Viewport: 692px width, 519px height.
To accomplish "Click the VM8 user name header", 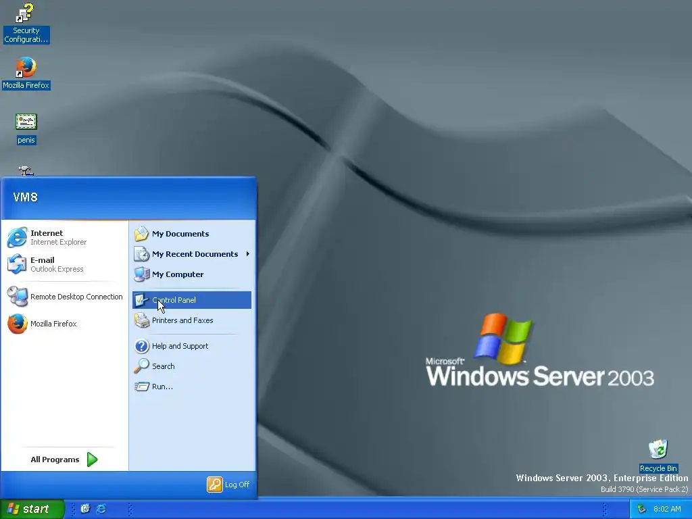I will click(x=25, y=197).
